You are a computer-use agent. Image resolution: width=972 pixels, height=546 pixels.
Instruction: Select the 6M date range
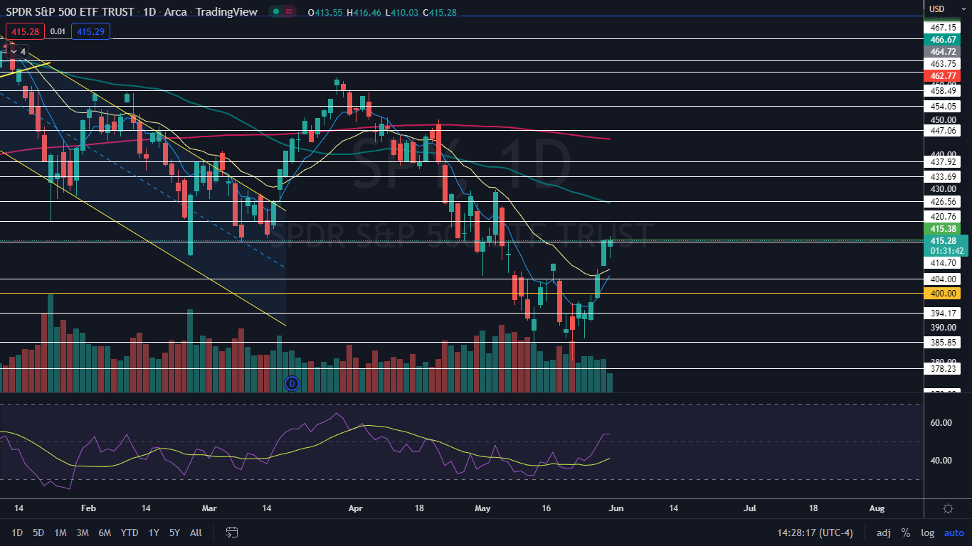[x=105, y=532]
